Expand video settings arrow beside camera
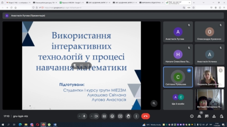 (91, 116)
